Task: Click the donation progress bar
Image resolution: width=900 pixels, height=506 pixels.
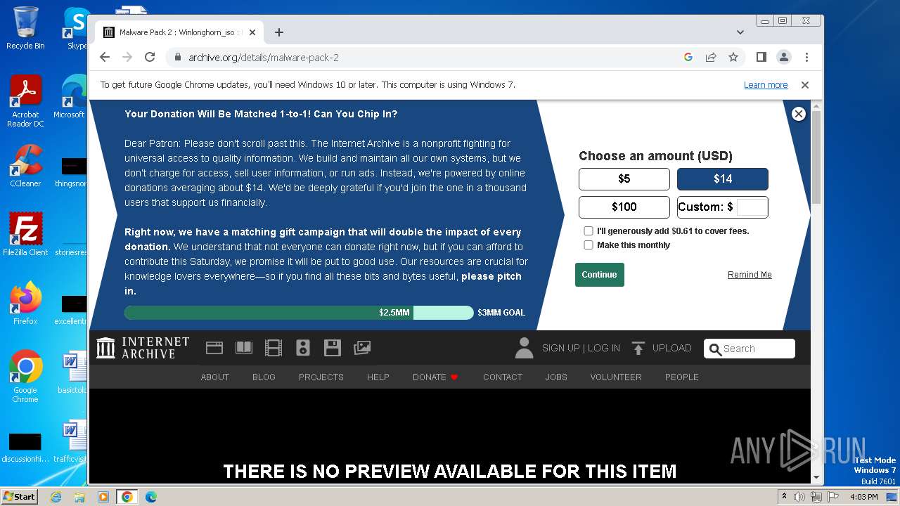Action: [299, 313]
